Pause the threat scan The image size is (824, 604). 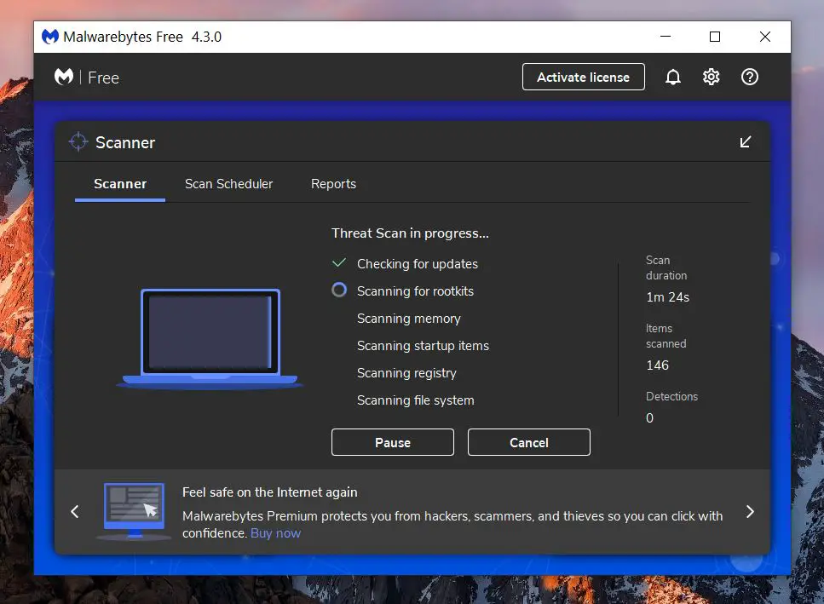393,442
